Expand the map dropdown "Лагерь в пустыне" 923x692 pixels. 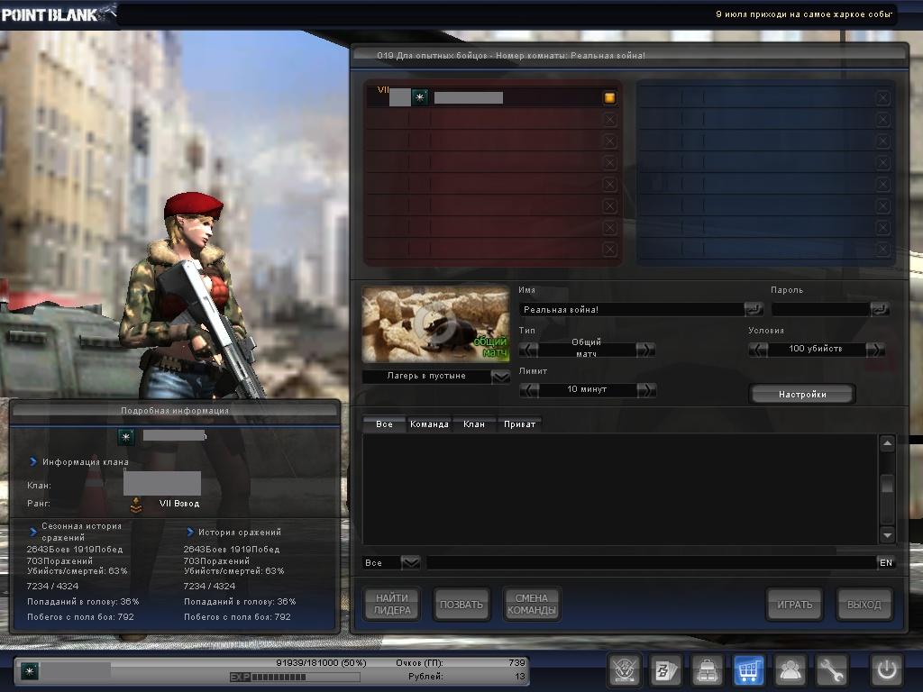[x=500, y=377]
